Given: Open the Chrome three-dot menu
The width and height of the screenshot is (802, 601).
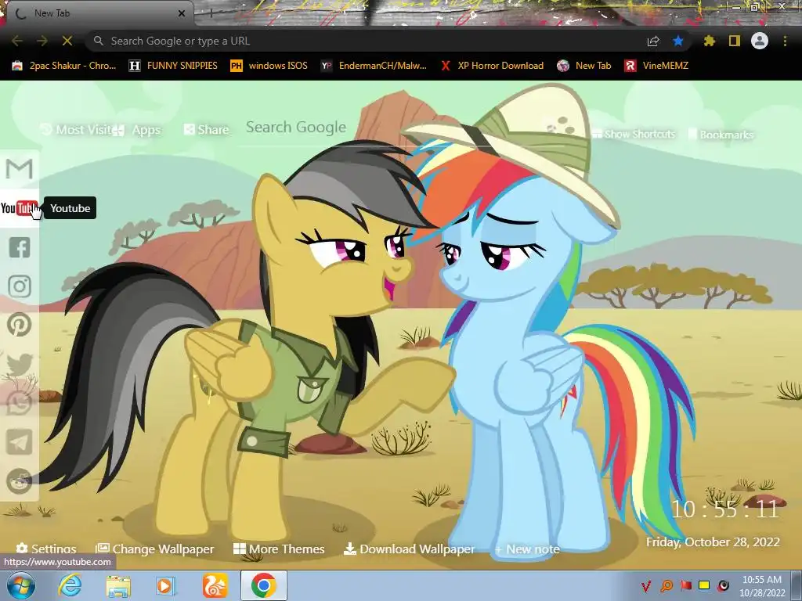Looking at the screenshot, I should coord(785,41).
